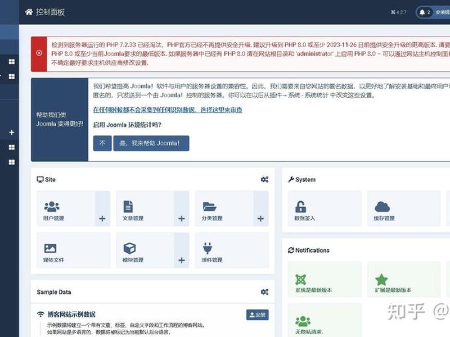The width and height of the screenshot is (450, 337).
Task: Open the 用户管理 users card
Action: click(66, 208)
